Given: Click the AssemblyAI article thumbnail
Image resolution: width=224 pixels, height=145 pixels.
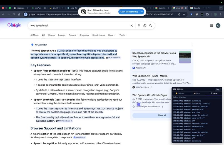Looking at the screenshot, I should [185, 57].
